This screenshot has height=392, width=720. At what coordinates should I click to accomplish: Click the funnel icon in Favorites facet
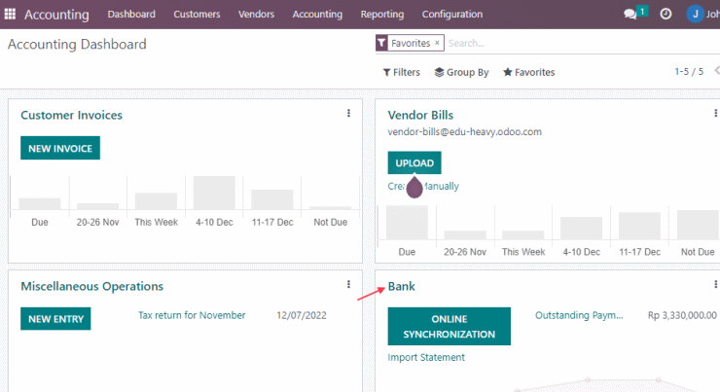(381, 43)
